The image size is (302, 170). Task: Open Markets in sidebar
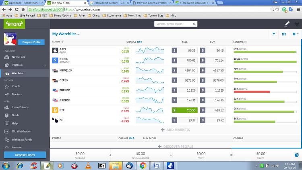17,94
